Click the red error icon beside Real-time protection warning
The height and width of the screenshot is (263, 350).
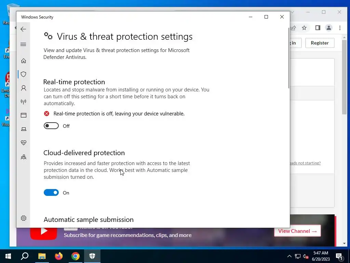tap(46, 114)
